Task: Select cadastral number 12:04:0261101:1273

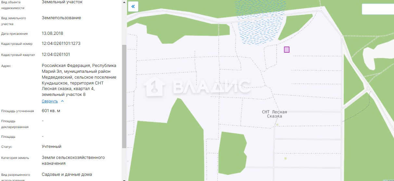Action: 61,44
